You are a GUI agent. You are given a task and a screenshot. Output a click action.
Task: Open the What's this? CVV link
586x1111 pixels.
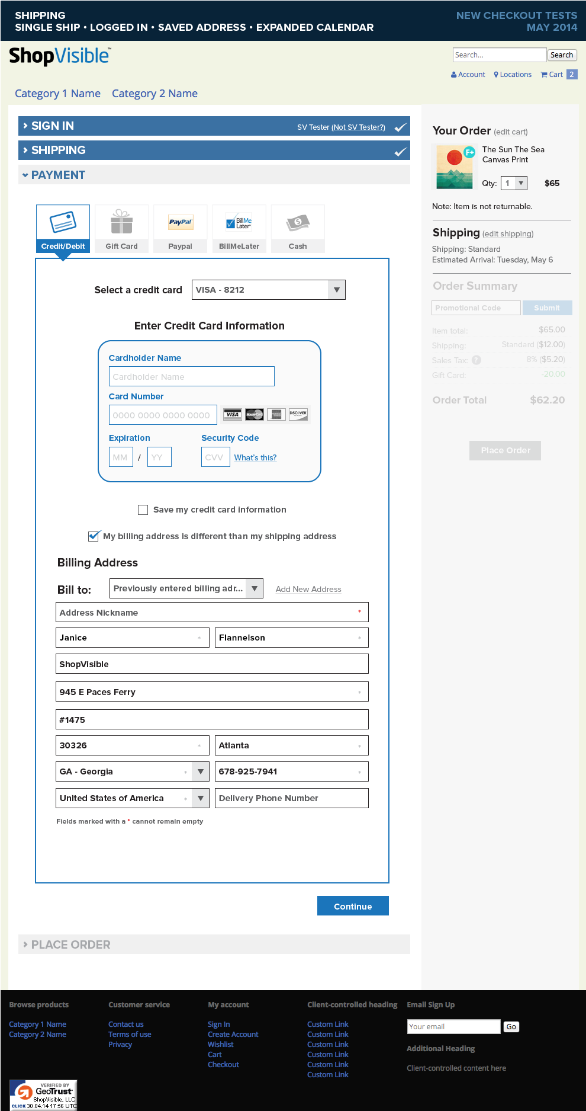pos(255,457)
